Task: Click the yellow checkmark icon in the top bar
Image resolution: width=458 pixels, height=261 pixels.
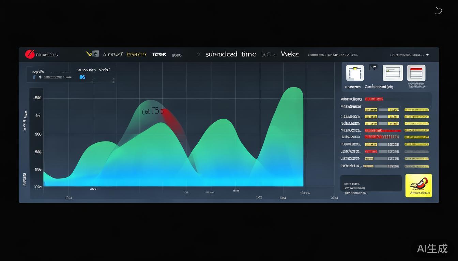Action: pos(90,54)
